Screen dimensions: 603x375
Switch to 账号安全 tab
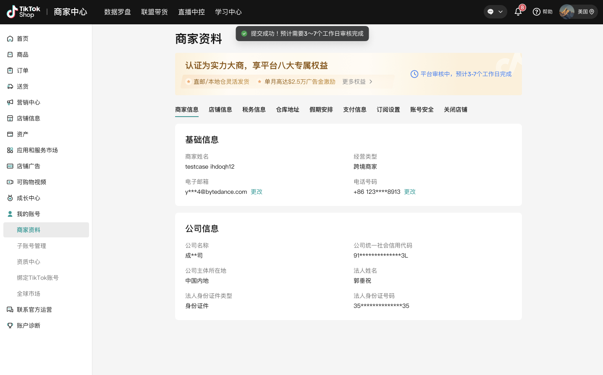coord(422,109)
